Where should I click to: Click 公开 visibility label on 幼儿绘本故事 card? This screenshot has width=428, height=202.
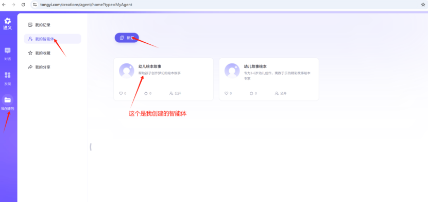[x=178, y=93]
